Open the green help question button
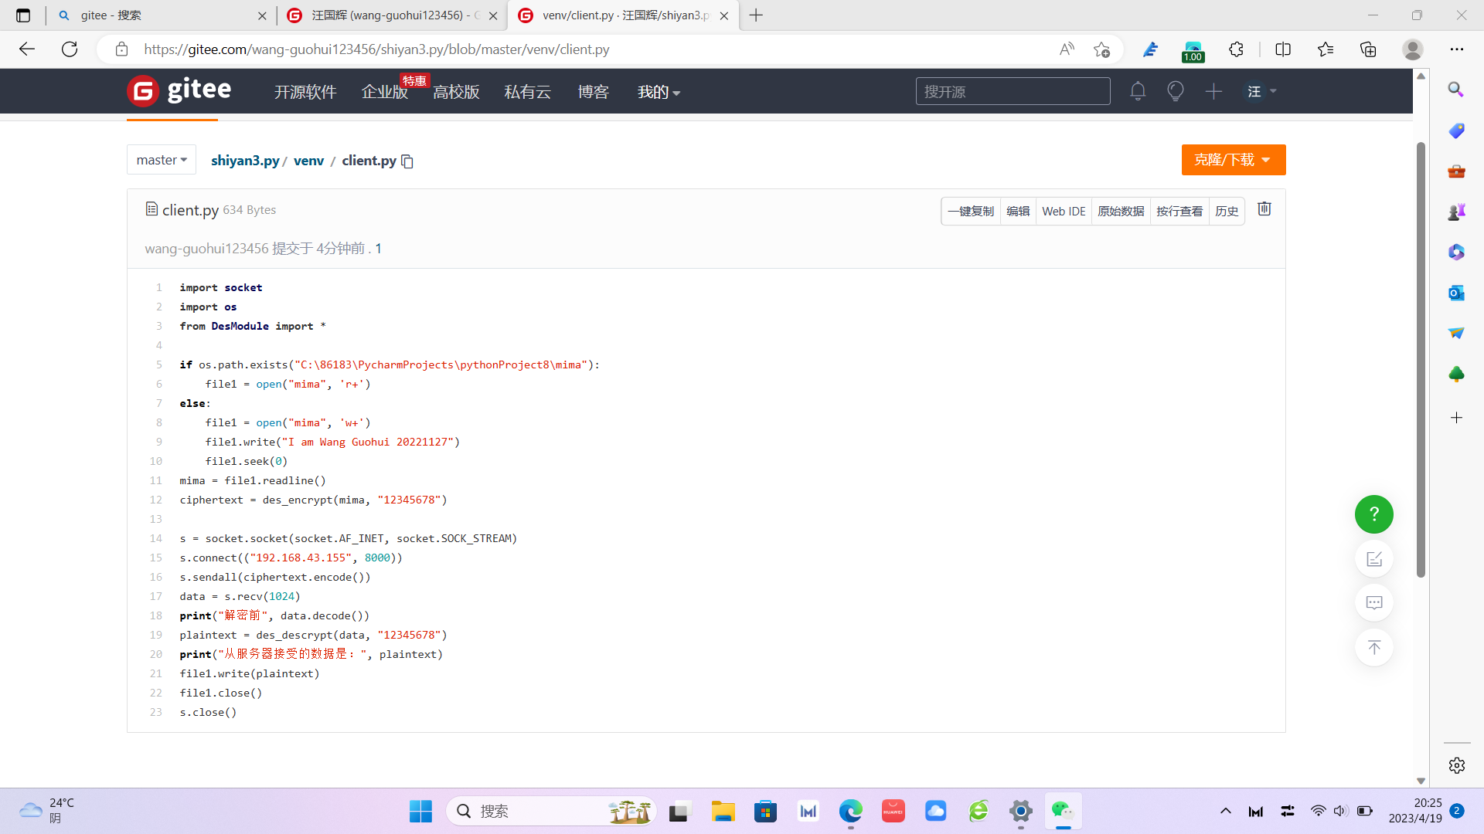The height and width of the screenshot is (834, 1484). click(x=1373, y=514)
